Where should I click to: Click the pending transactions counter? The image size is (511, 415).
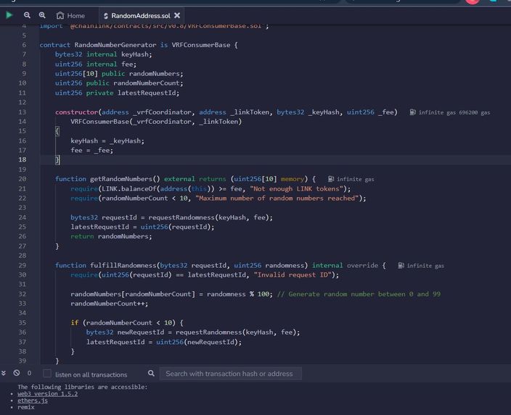pyautogui.click(x=29, y=373)
